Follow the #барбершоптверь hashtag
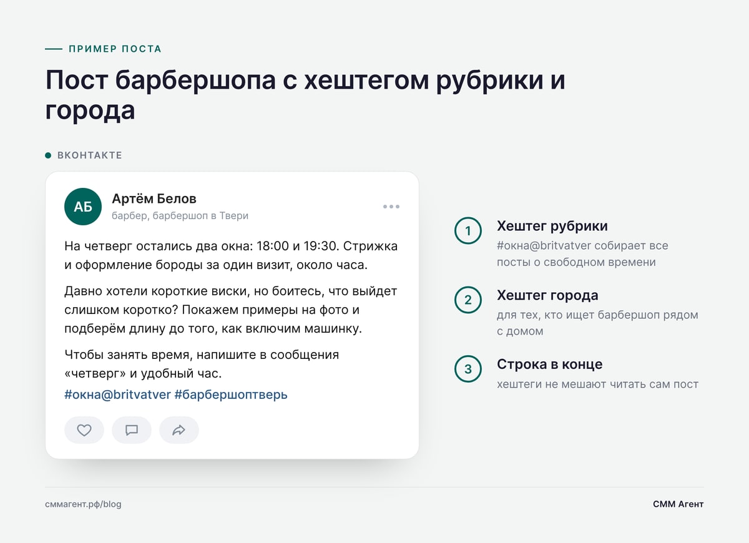 coord(231,394)
